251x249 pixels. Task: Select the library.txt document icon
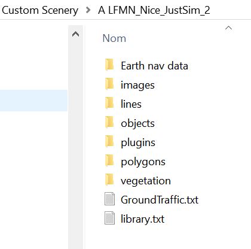coord(109,218)
